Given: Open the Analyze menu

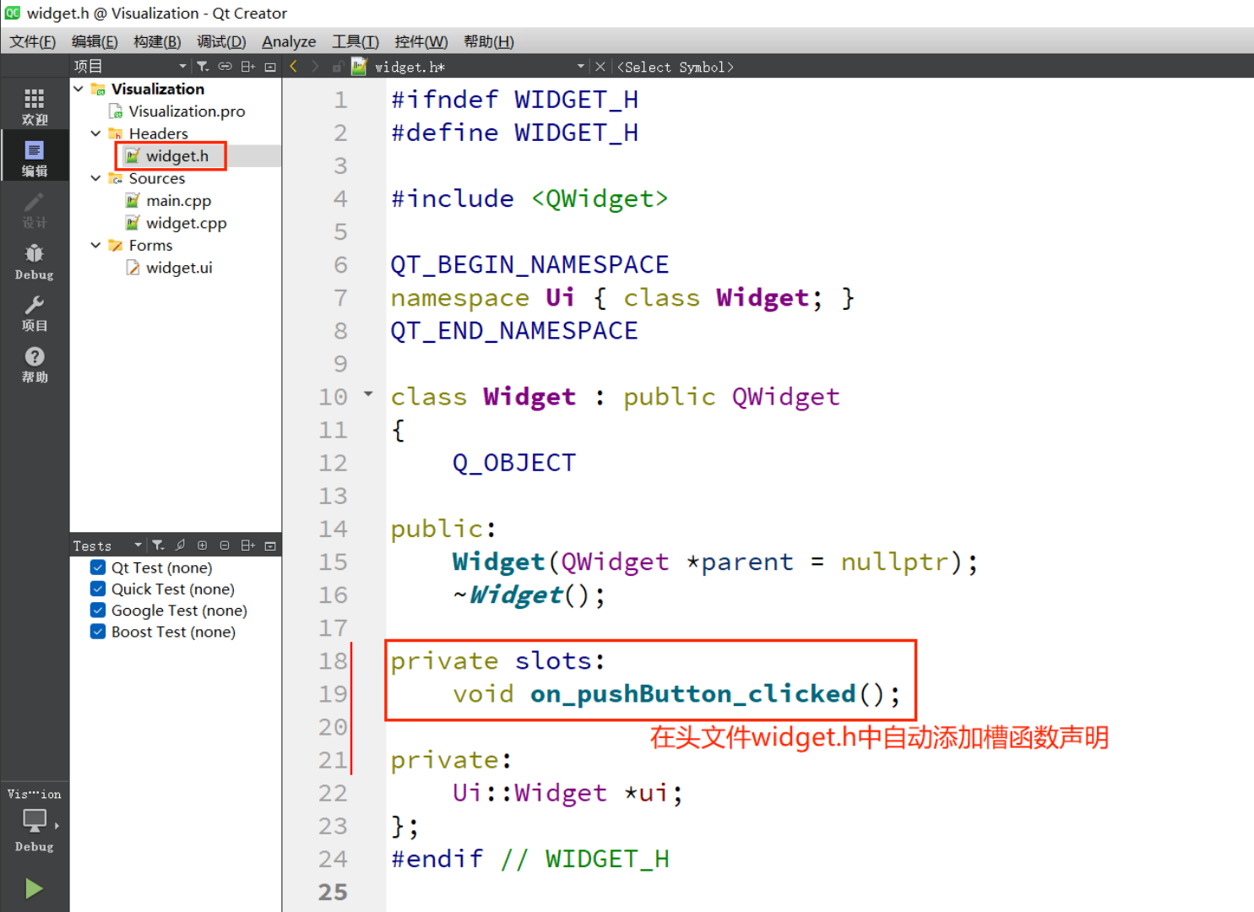Looking at the screenshot, I should [x=289, y=41].
